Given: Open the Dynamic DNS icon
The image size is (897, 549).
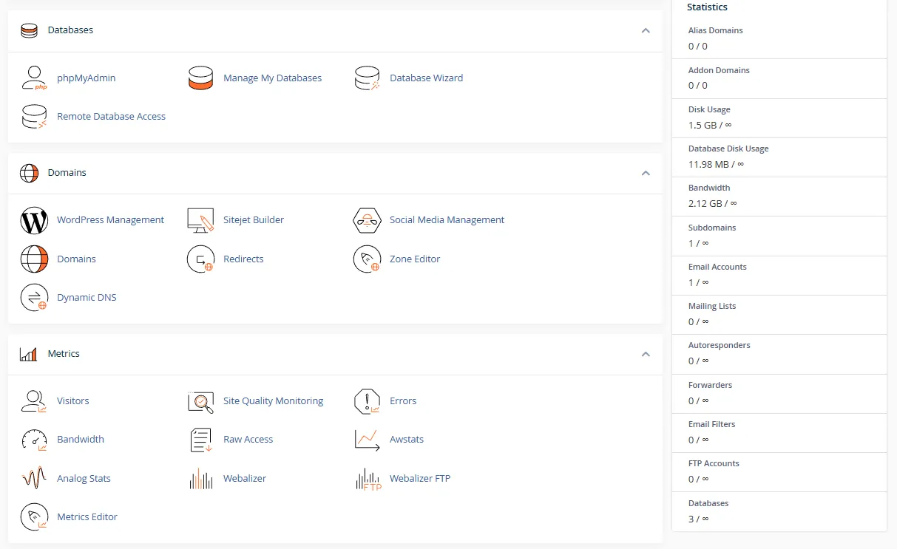Looking at the screenshot, I should click(x=34, y=298).
